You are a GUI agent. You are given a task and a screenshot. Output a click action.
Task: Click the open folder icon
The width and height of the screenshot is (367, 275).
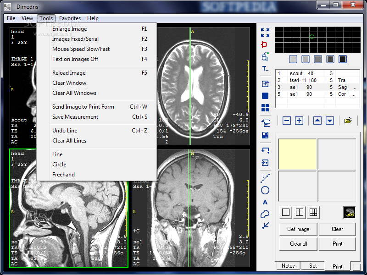click(x=348, y=121)
